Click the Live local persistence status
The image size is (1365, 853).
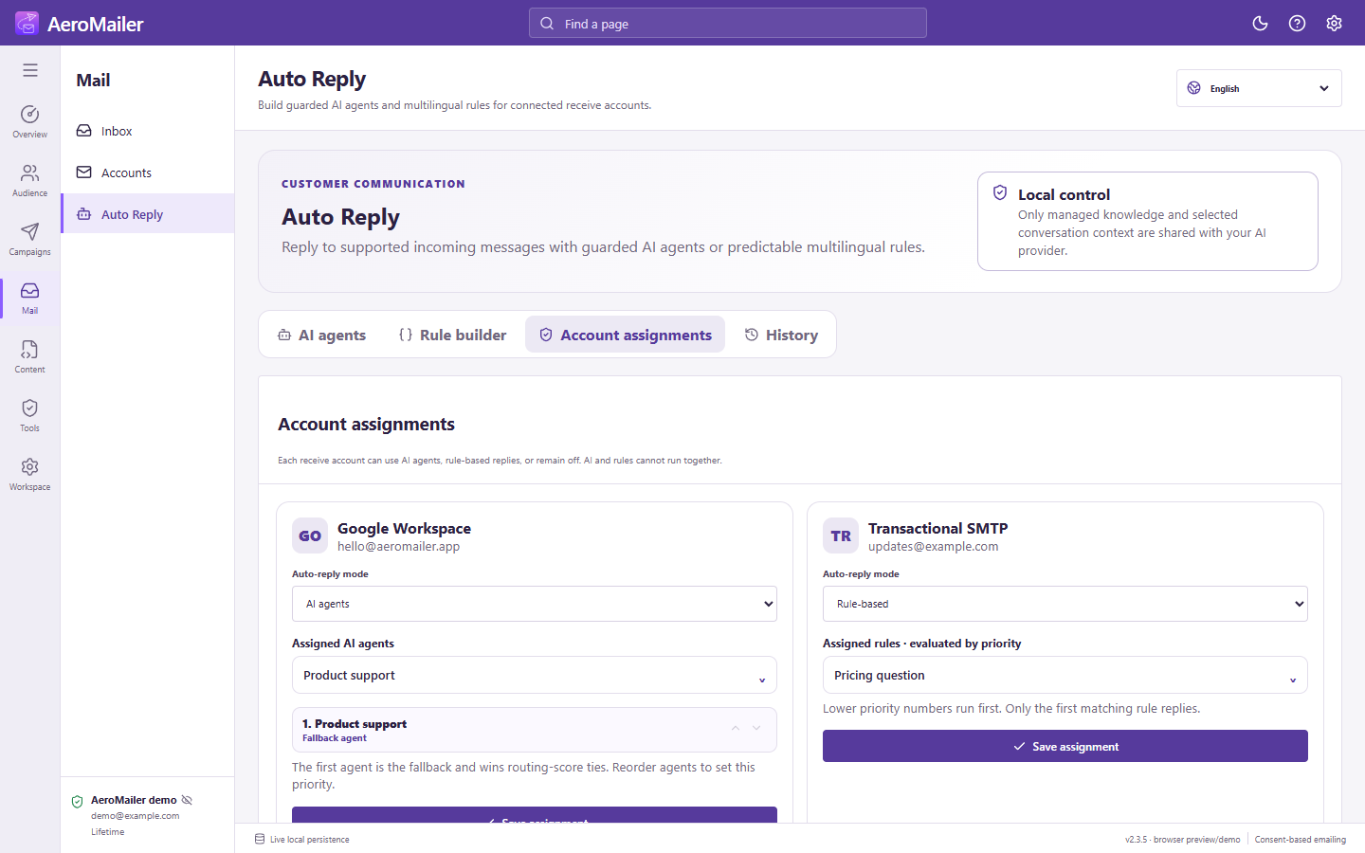point(302,840)
